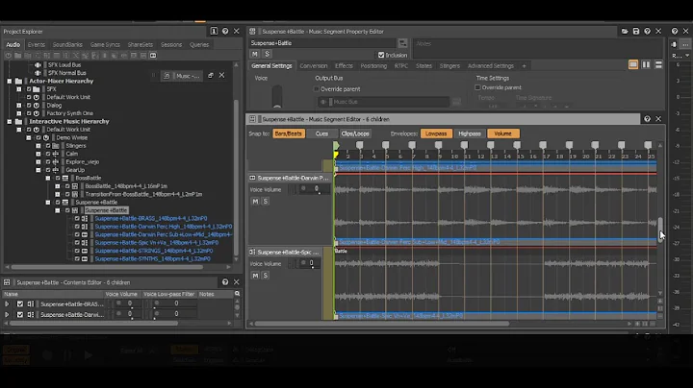Click the Project Explorer help icon
The height and width of the screenshot is (388, 693).
tap(225, 32)
